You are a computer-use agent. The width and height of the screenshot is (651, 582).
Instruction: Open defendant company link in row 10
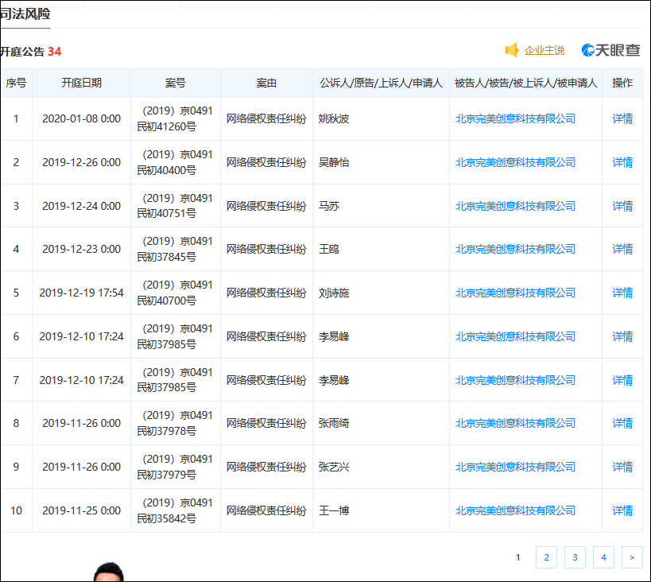pos(515,510)
